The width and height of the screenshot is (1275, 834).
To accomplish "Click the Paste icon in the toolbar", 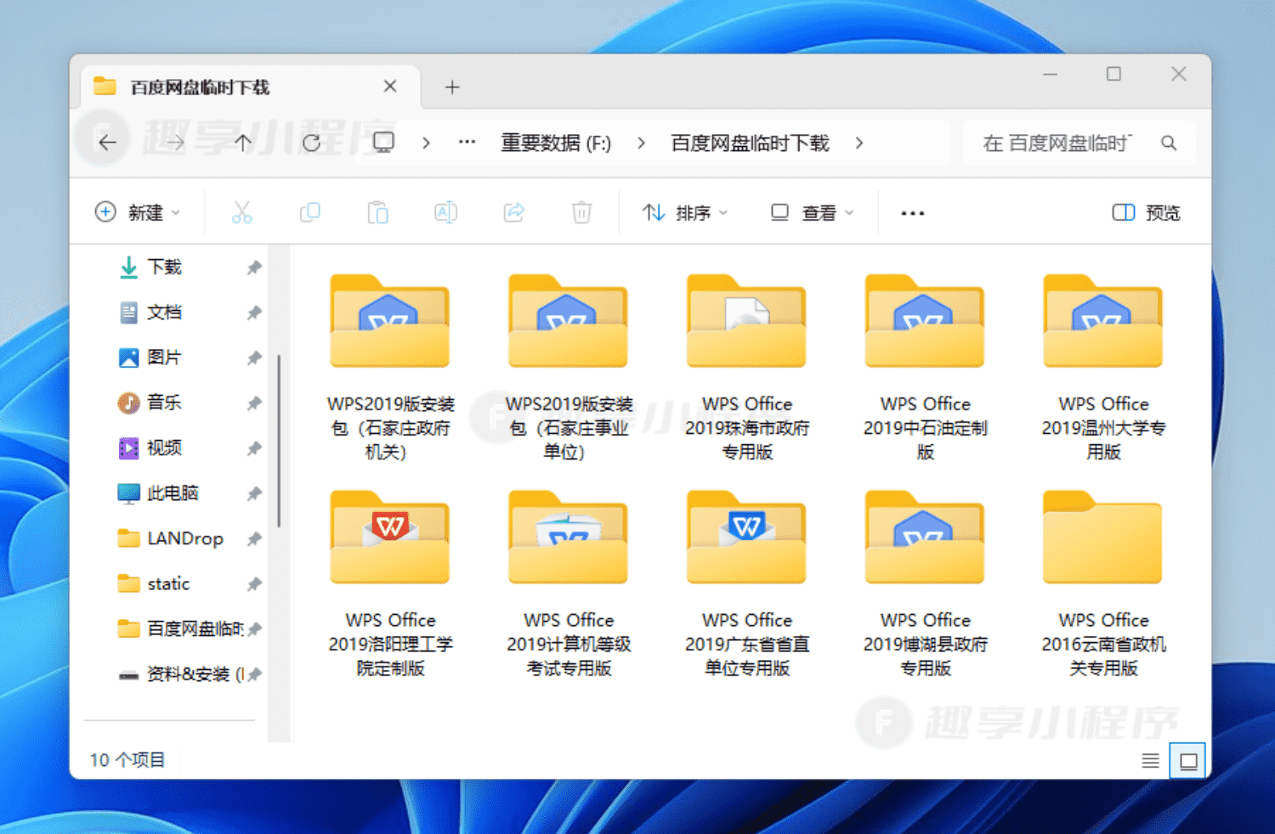I will pos(377,212).
